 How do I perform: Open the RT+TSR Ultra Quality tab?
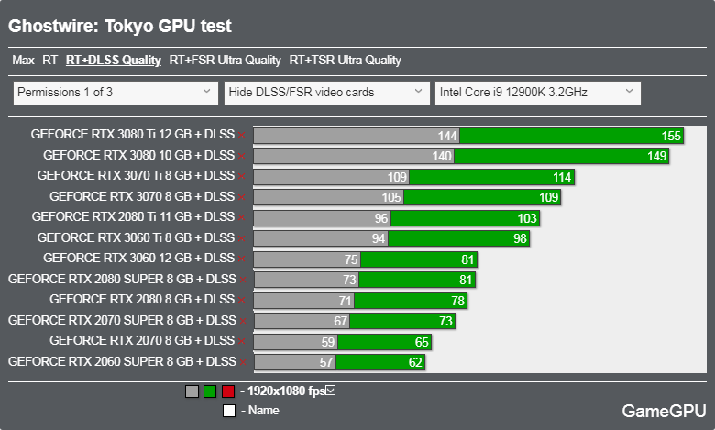click(346, 61)
